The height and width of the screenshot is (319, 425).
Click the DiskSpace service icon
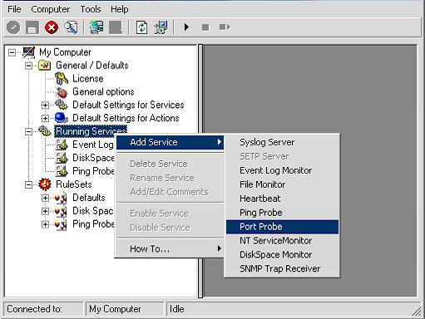coord(62,158)
